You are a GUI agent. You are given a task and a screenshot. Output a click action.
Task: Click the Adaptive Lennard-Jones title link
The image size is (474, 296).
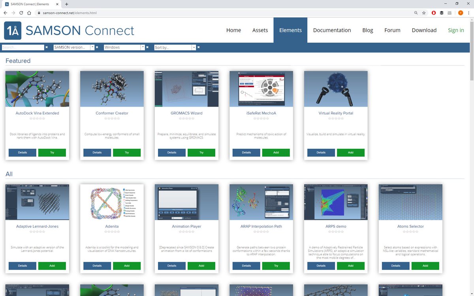[37, 227]
